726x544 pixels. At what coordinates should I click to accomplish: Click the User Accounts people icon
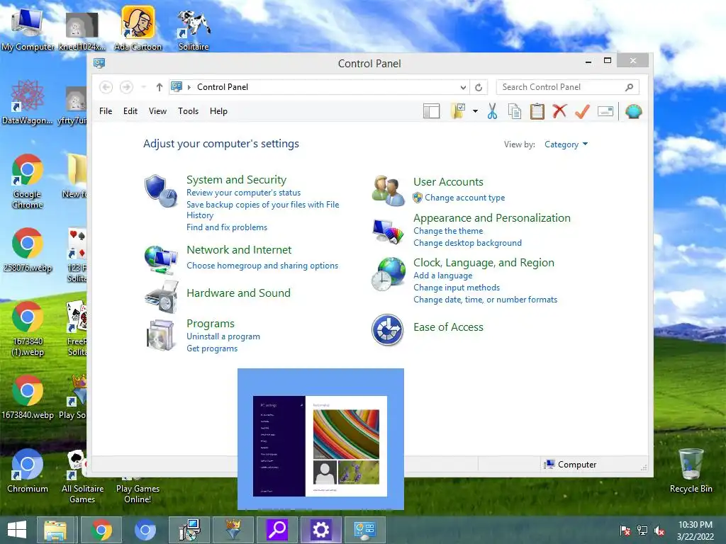click(388, 191)
